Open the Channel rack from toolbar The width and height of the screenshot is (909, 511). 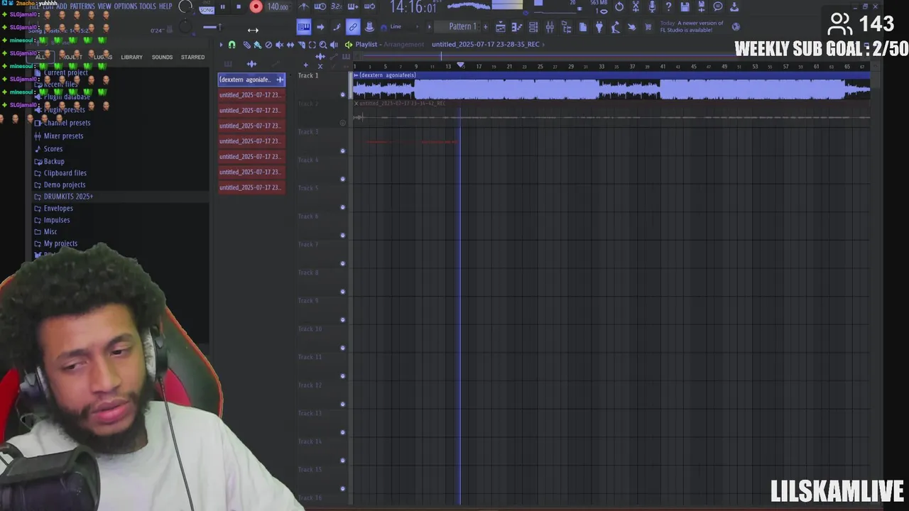[533, 27]
